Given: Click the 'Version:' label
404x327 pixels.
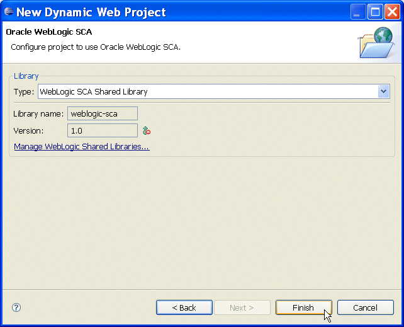Looking at the screenshot, I should pos(28,131).
